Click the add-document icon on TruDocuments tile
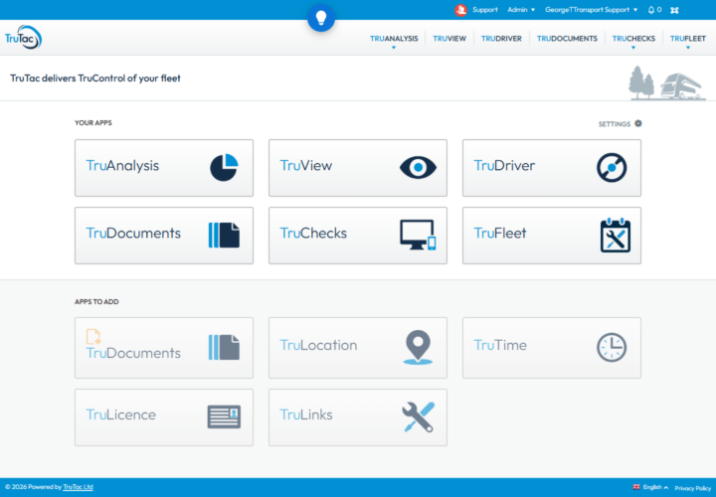This screenshot has height=497, width=716. [93, 337]
